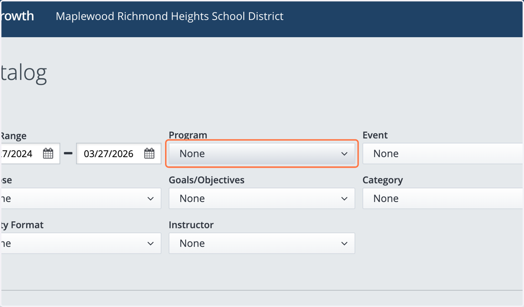Open the Program dropdown
This screenshot has width=524, height=307.
click(262, 154)
